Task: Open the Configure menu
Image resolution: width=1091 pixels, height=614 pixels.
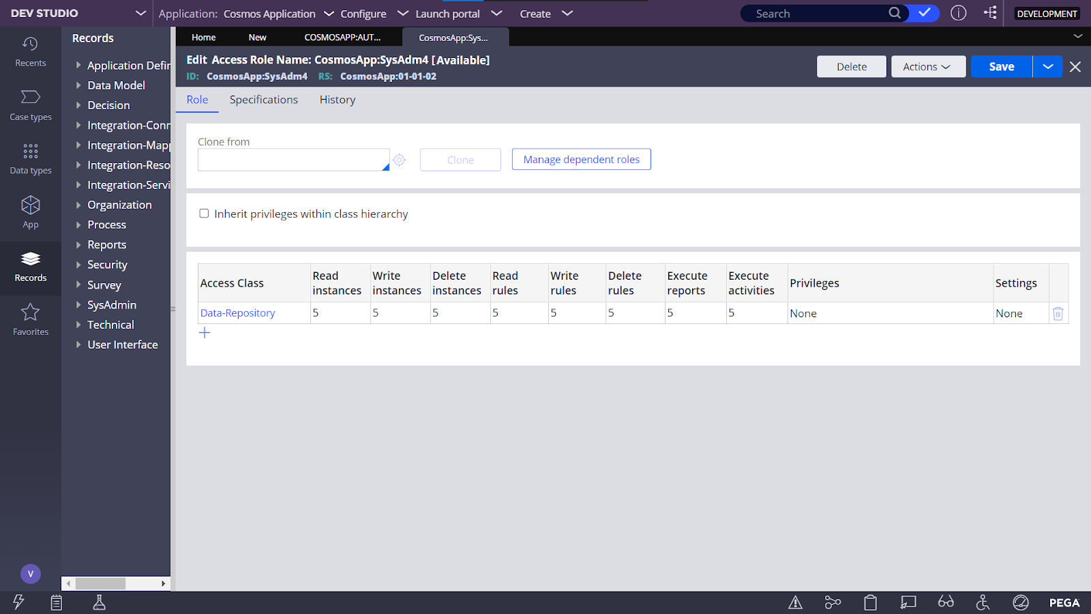Action: point(374,14)
